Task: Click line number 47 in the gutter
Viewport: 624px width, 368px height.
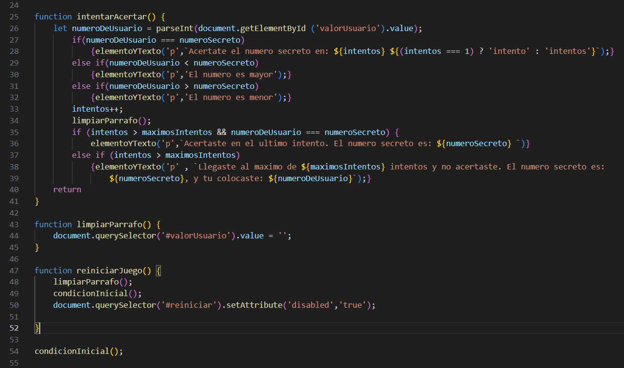Action: point(14,270)
